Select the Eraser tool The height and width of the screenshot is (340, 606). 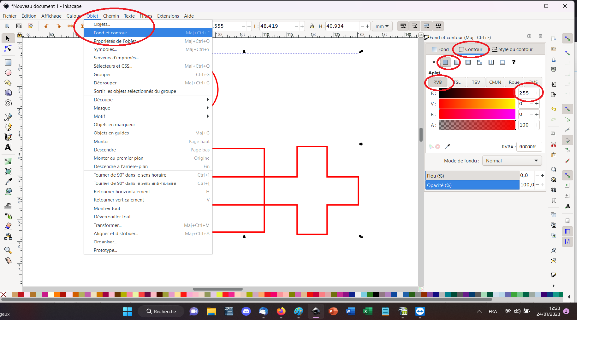8,226
